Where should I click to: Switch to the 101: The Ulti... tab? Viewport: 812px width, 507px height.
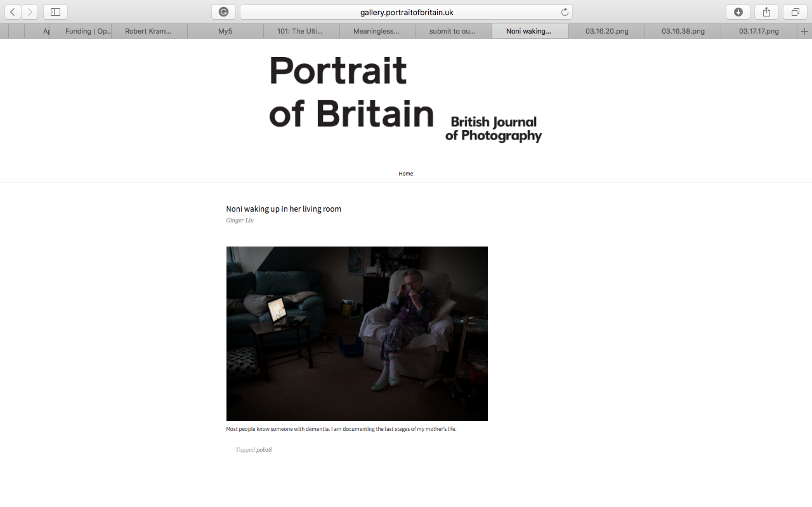(301, 31)
